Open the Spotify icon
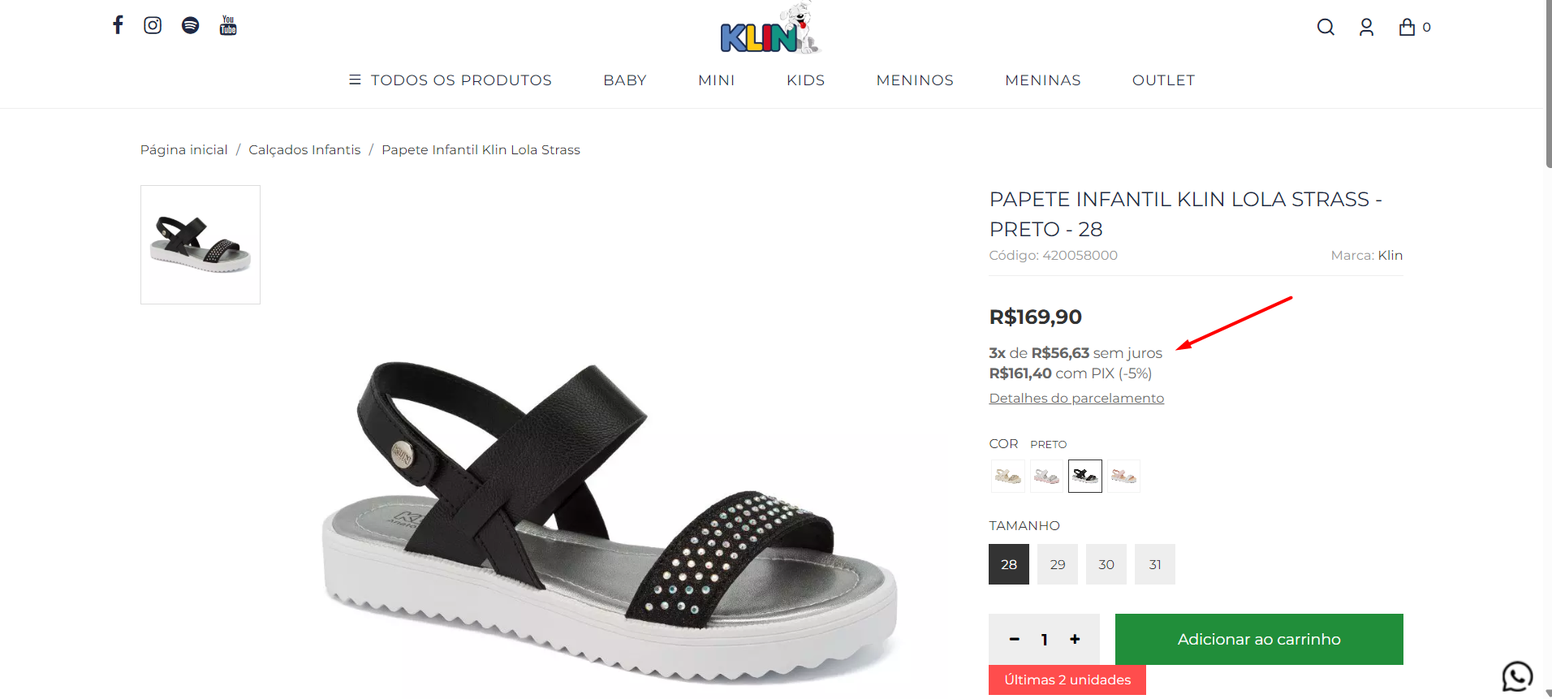The image size is (1552, 699). coord(190,25)
